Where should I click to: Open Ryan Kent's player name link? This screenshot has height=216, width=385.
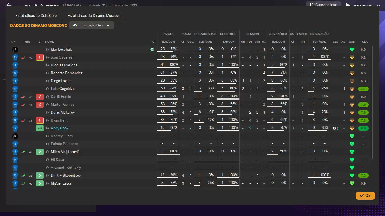point(59,120)
